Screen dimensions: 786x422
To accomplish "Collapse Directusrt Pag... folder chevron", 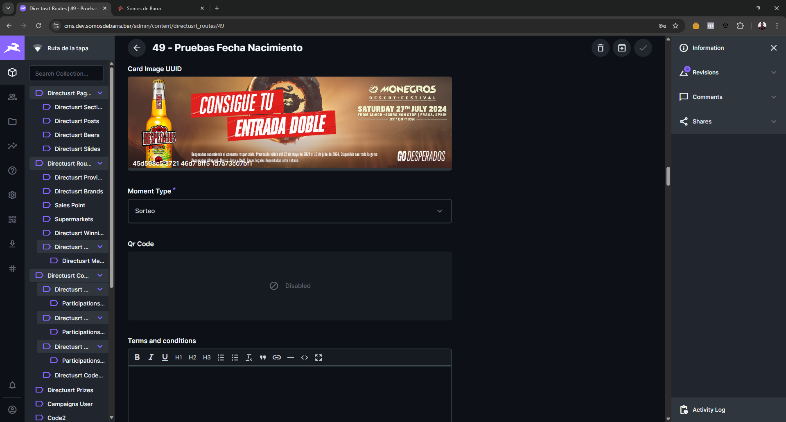I will pos(100,93).
